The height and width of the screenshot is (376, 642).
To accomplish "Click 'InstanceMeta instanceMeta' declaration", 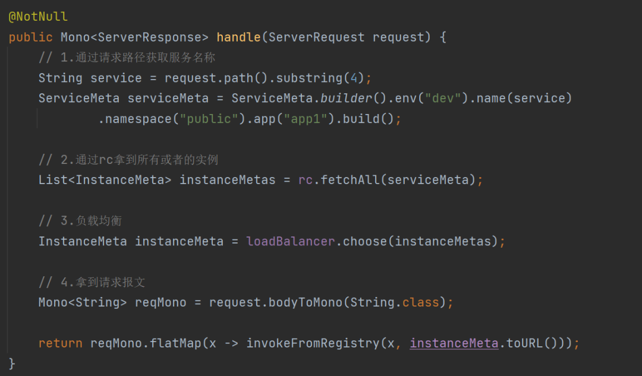I will [x=131, y=241].
